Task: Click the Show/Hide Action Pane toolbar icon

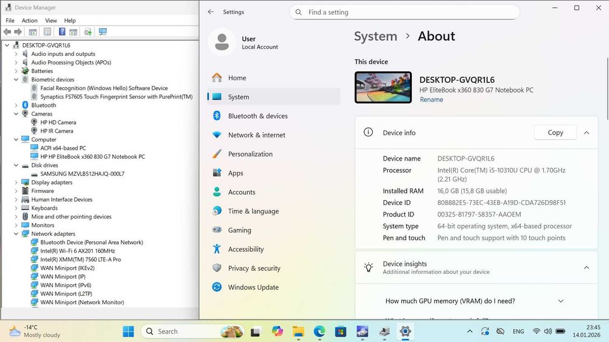Action: 74,32
